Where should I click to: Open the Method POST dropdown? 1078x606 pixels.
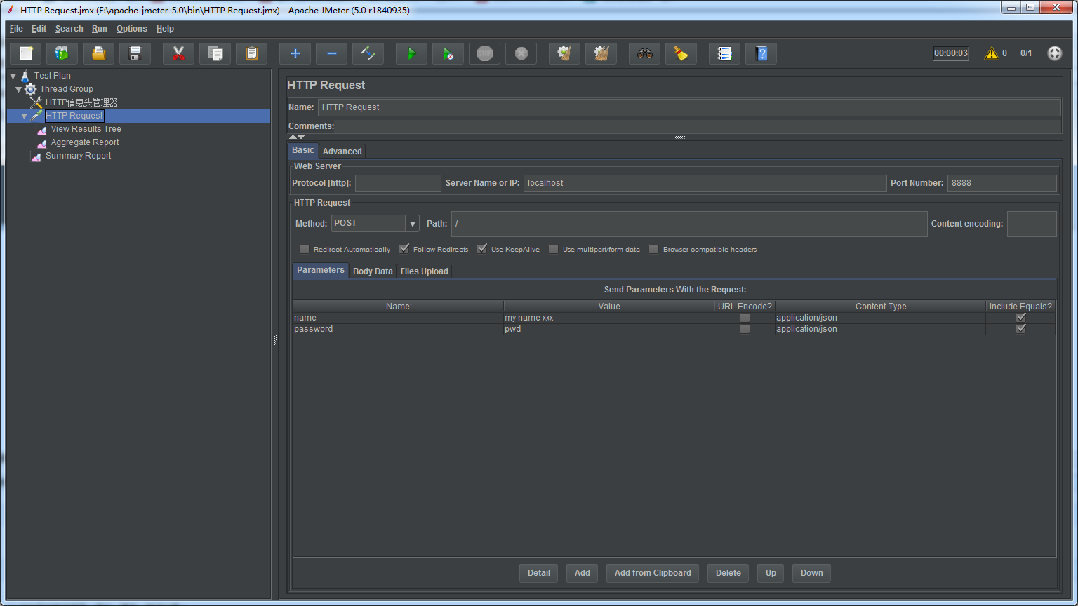(412, 224)
